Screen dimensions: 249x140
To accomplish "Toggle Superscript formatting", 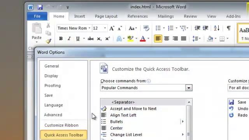I will coord(107,38).
